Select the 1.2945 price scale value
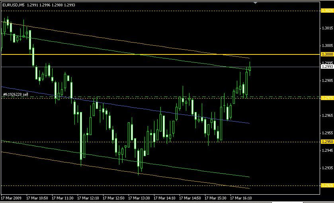The width and height of the screenshot is (334, 203). tap(327, 151)
